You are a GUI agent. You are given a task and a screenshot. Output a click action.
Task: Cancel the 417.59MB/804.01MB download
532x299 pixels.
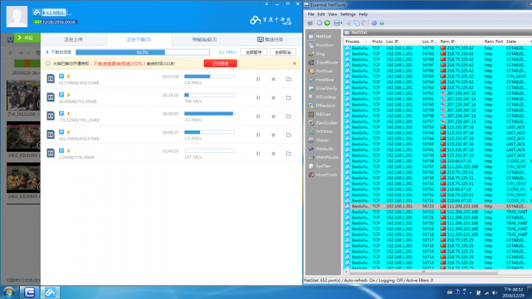(273, 79)
